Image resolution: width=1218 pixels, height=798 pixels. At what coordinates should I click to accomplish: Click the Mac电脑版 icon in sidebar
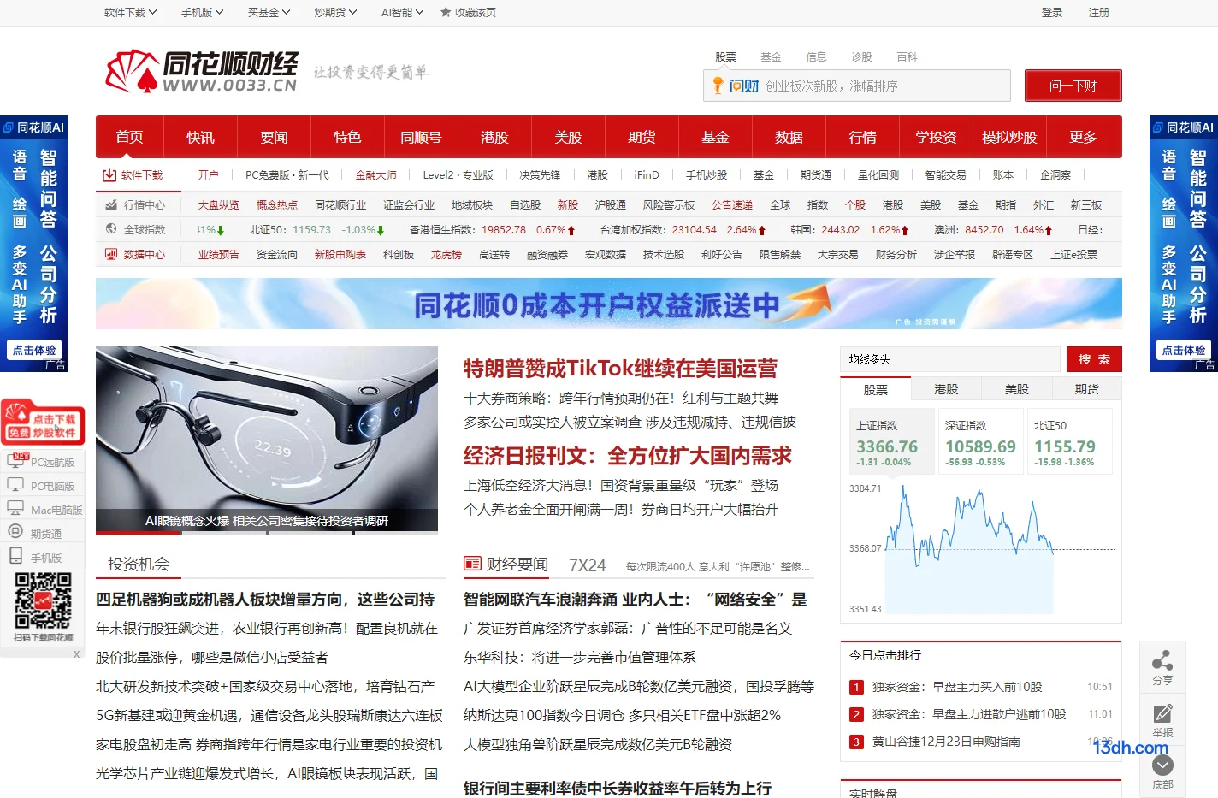tap(15, 509)
